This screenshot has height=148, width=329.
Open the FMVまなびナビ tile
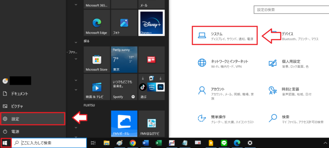pos(151,124)
